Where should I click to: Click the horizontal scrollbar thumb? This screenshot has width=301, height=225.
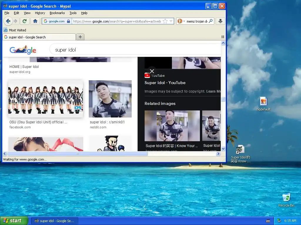coord(77,154)
